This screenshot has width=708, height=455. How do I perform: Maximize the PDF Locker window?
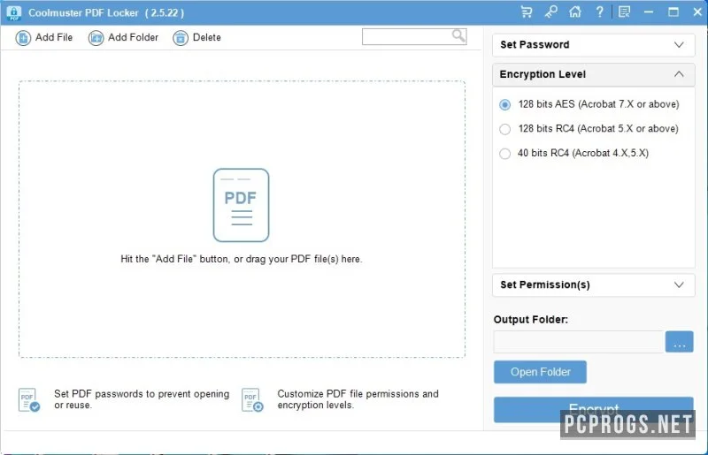click(673, 12)
